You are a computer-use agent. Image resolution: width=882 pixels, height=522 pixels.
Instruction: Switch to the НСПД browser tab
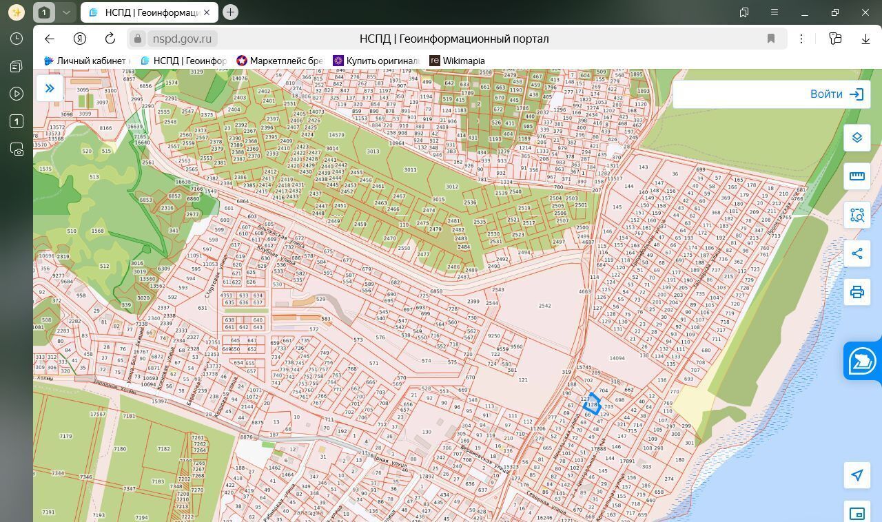(150, 12)
